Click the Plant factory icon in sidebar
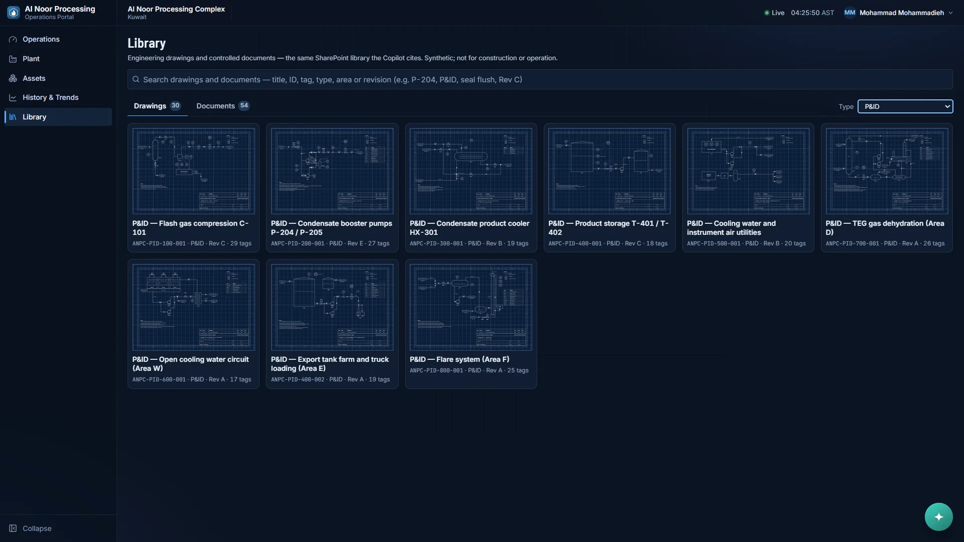Screen dimensions: 964x542 point(13,59)
